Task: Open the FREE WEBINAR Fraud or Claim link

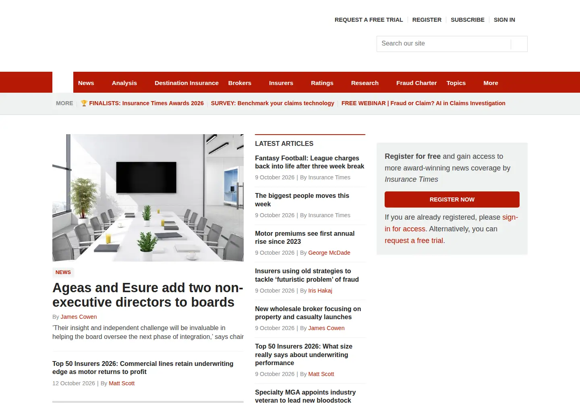Action: (x=423, y=103)
